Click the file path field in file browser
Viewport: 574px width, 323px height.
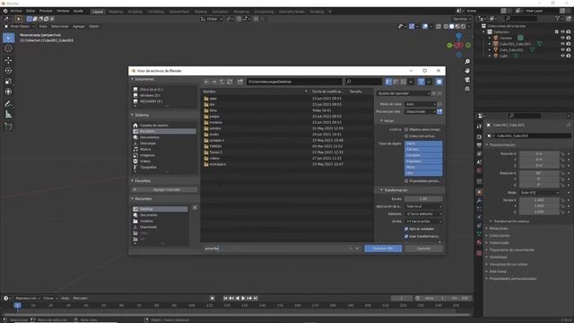[294, 82]
